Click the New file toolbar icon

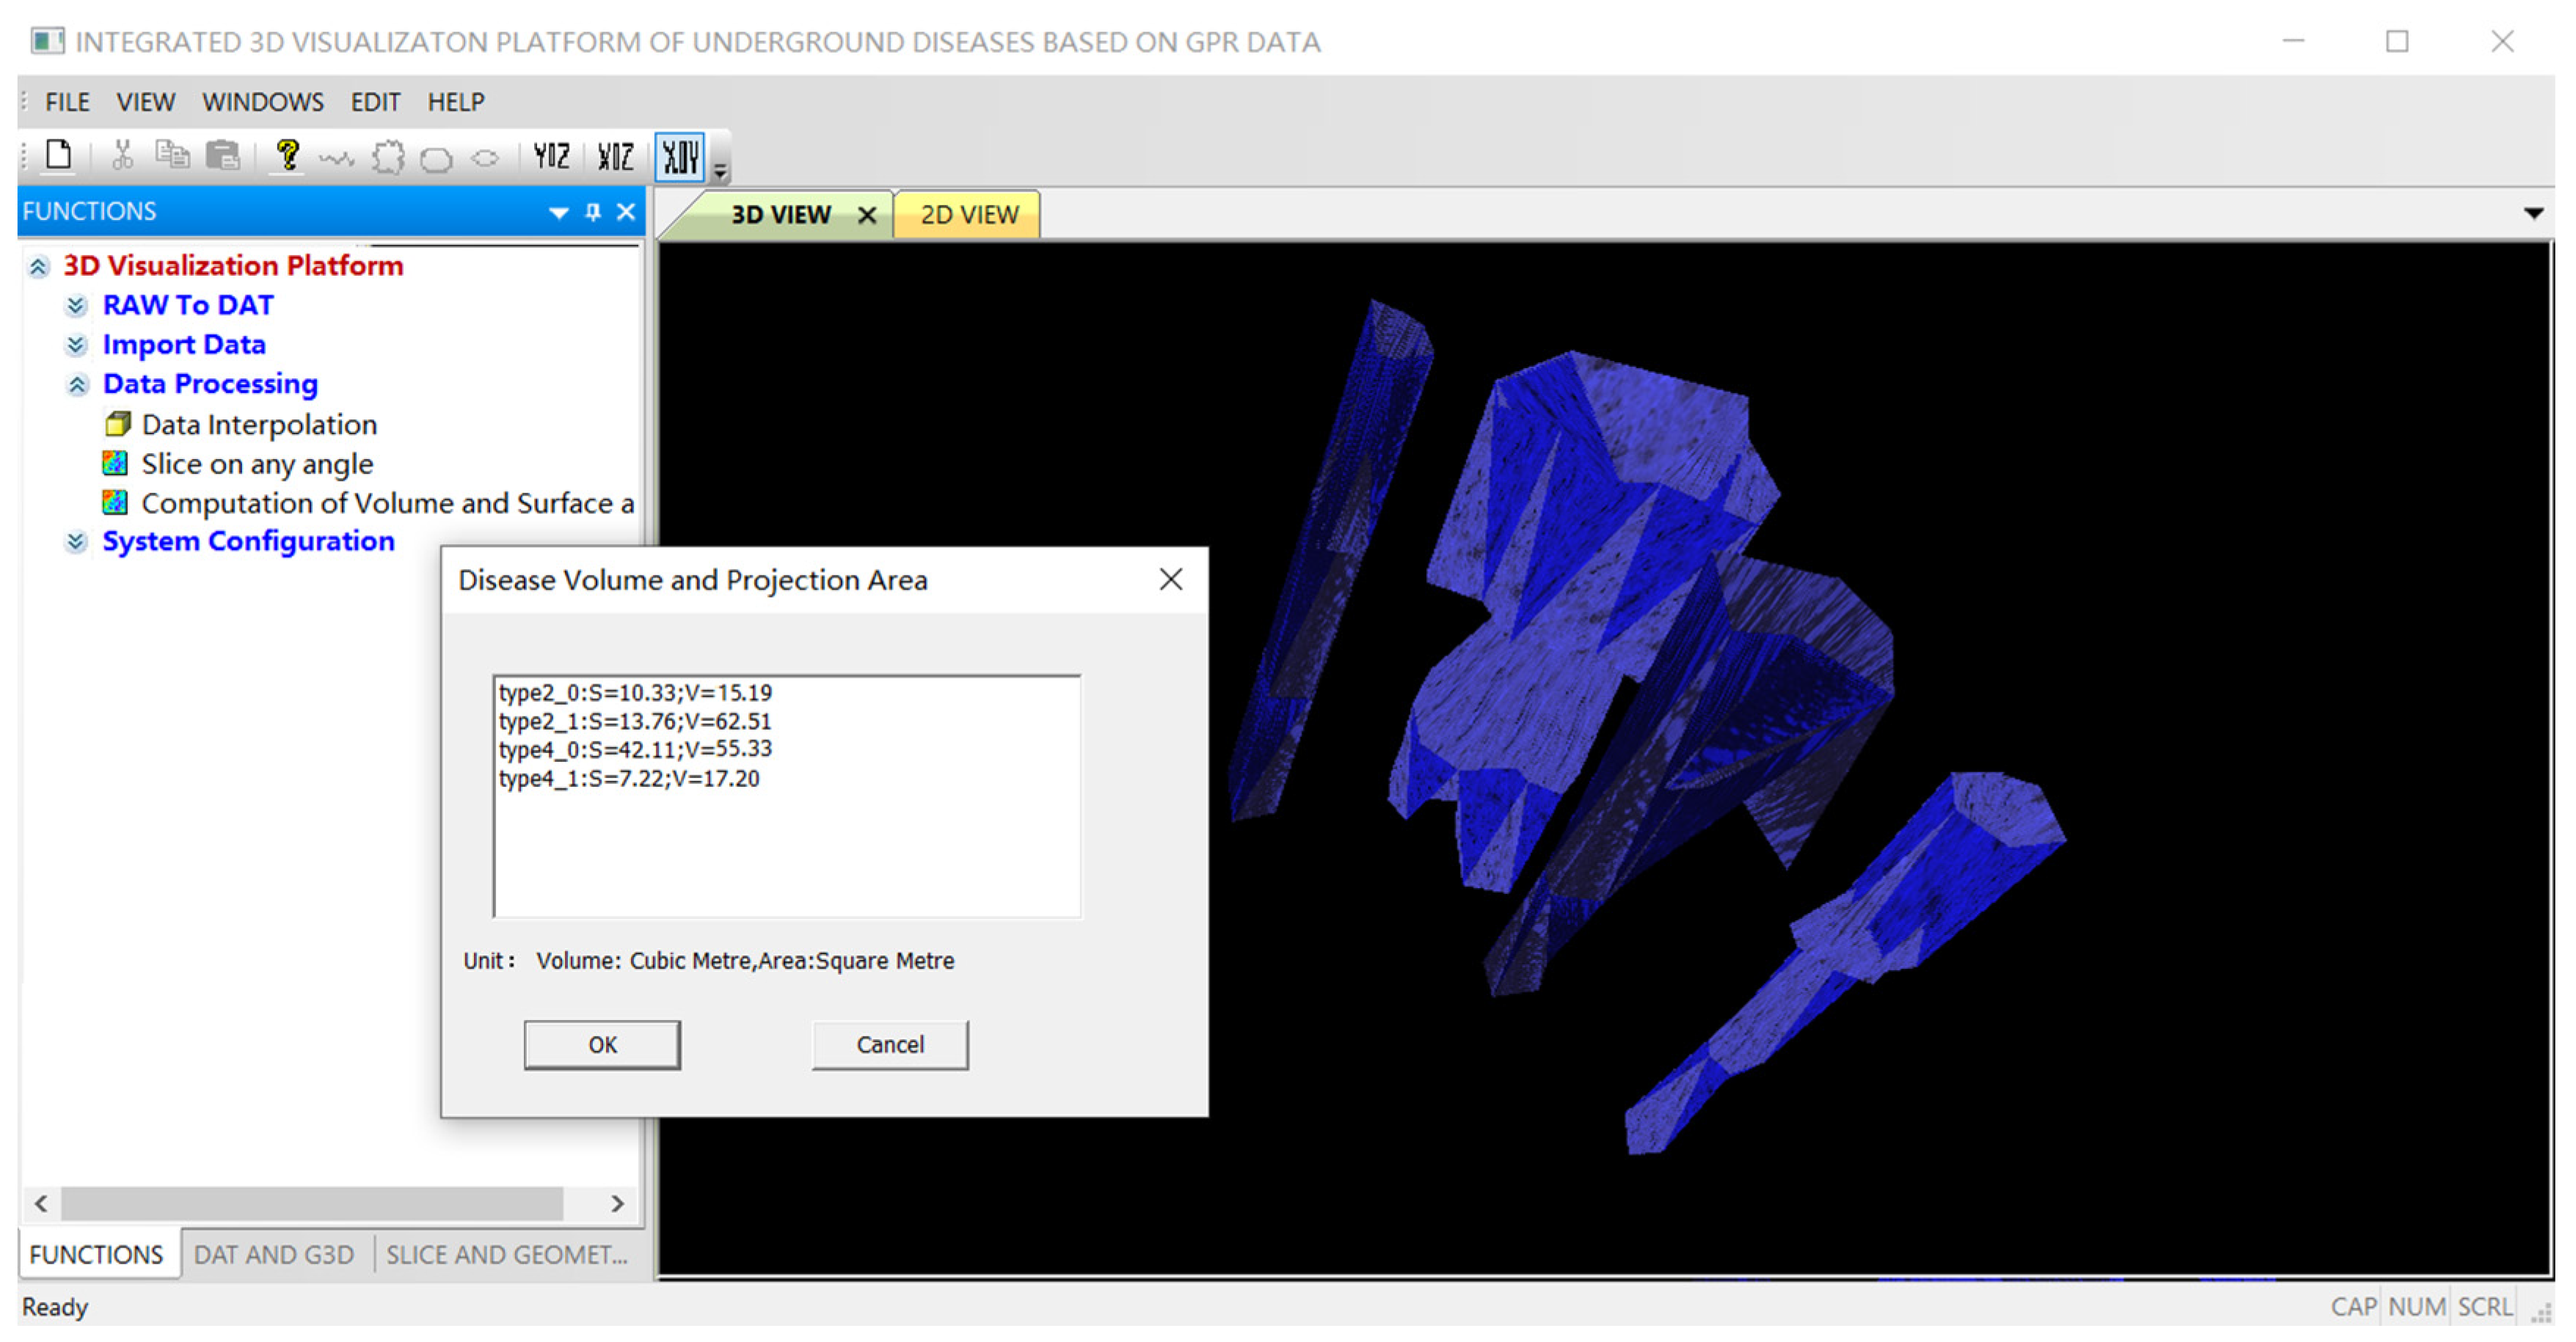coord(59,155)
